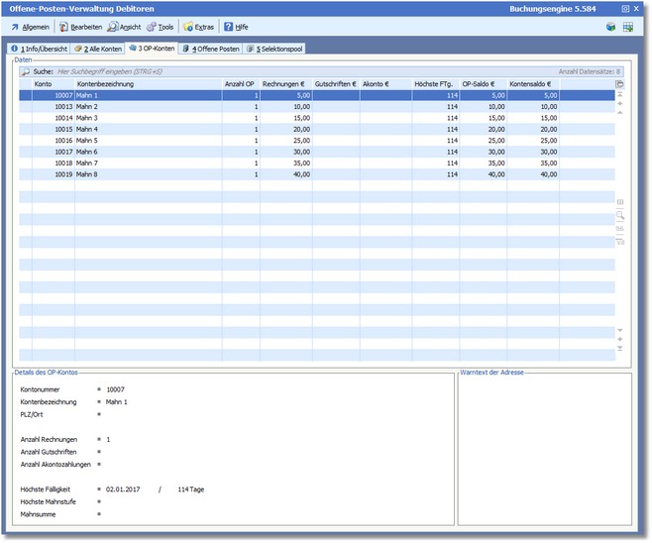652x543 pixels.
Task: Click the Ansicht menu
Action: point(124,27)
